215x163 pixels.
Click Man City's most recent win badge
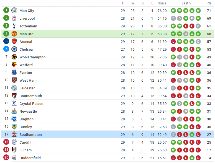(x=198, y=11)
